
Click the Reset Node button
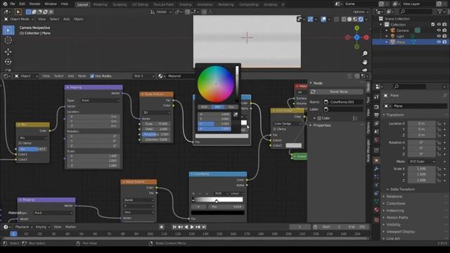point(336,92)
